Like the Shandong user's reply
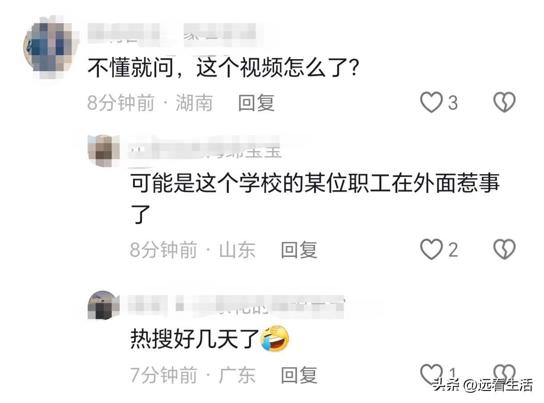Viewport: 544px width, 403px height. click(x=431, y=249)
